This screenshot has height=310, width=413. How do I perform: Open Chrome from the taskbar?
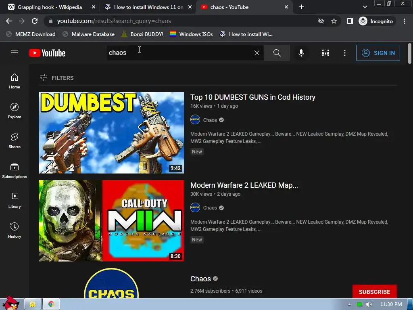[51, 304]
